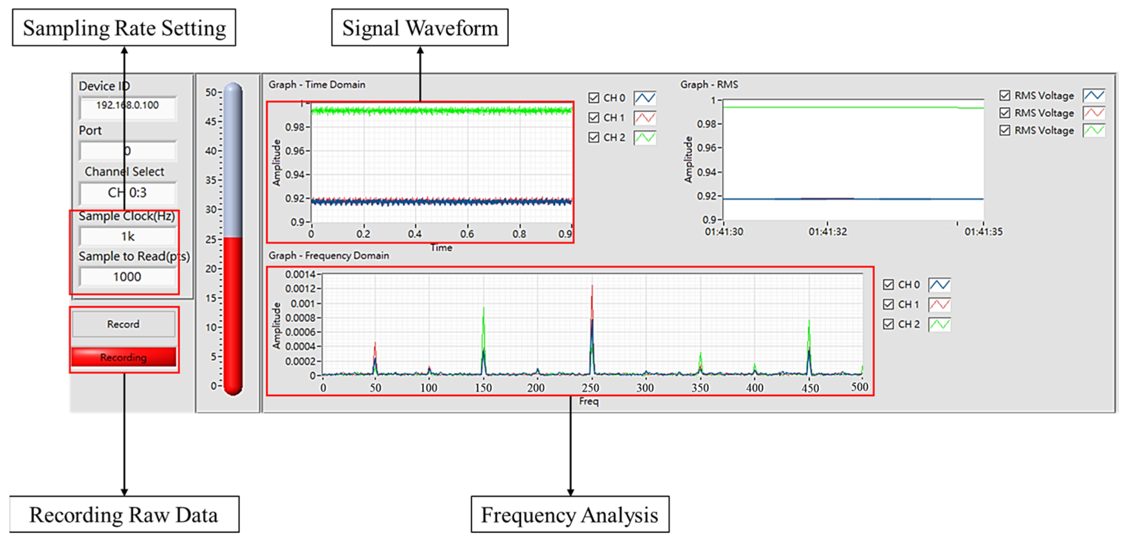1127x542 pixels.
Task: Uncheck CH 0 in Time Domain legend
Action: point(594,98)
